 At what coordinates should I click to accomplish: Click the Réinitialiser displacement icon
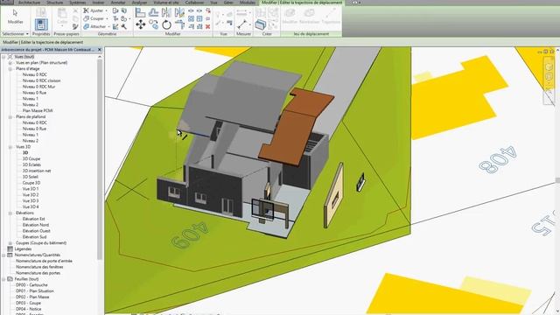pos(309,16)
